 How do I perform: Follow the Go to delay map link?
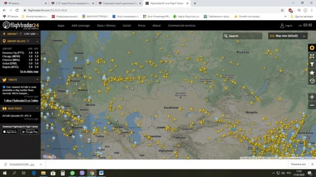click(29, 71)
